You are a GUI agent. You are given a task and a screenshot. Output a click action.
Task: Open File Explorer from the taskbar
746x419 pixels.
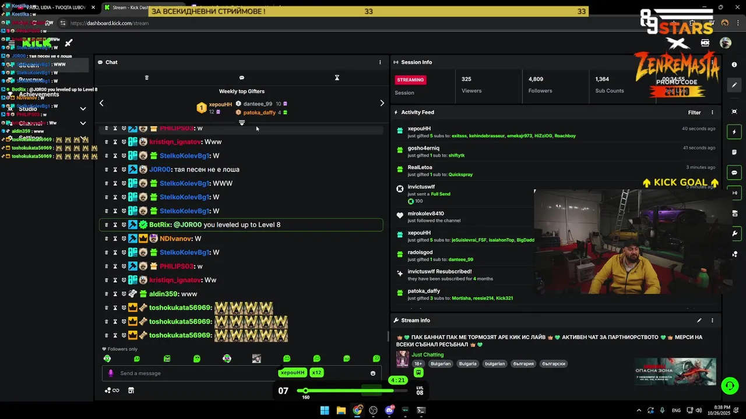(341, 410)
